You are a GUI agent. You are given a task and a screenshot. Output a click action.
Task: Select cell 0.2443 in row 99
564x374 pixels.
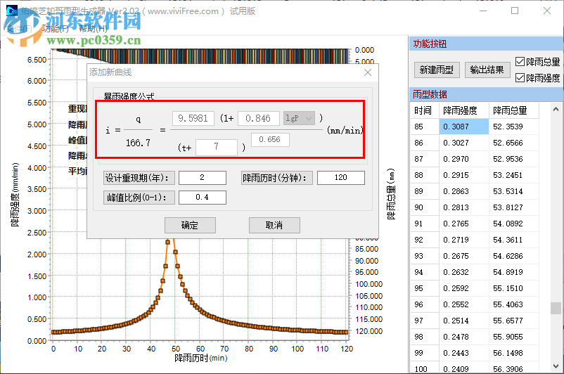(463, 353)
